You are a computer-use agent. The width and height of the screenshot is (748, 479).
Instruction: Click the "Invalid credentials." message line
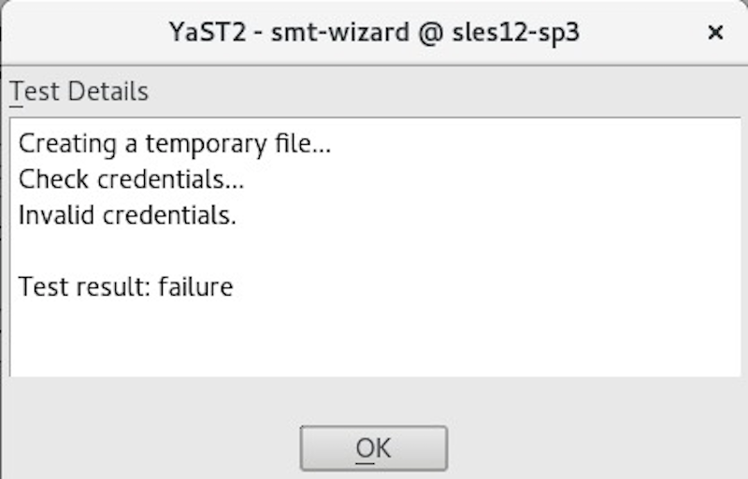(127, 215)
